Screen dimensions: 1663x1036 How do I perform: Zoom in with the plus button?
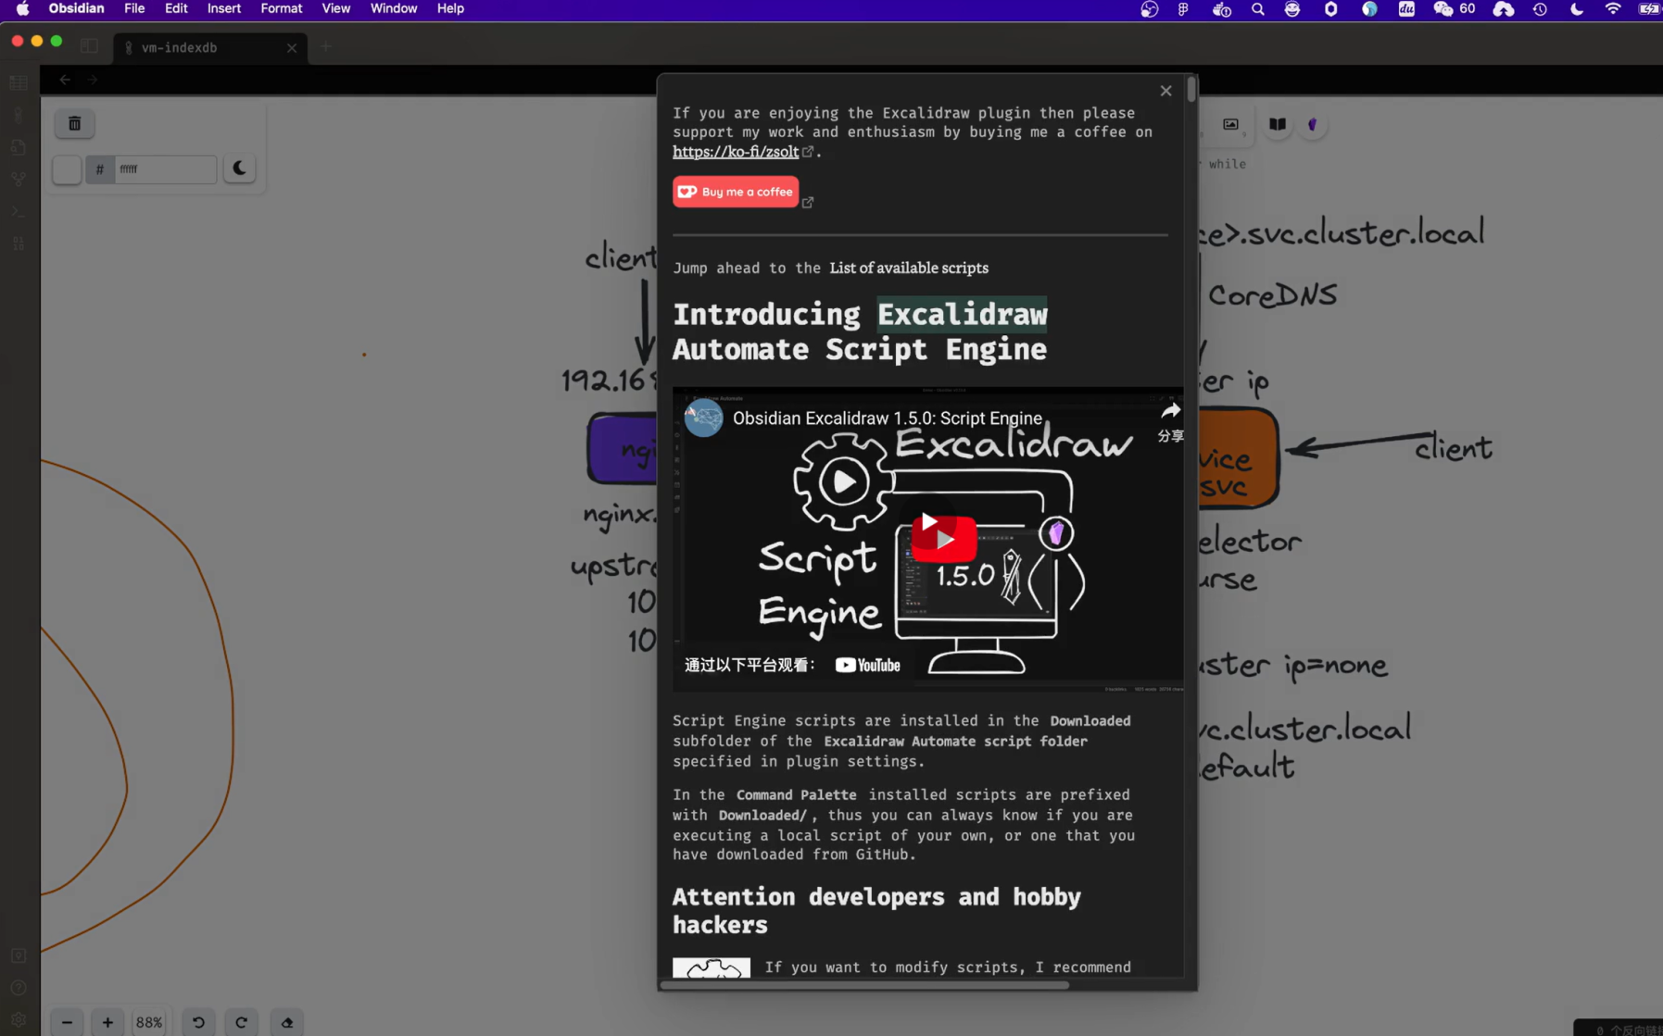click(107, 1022)
